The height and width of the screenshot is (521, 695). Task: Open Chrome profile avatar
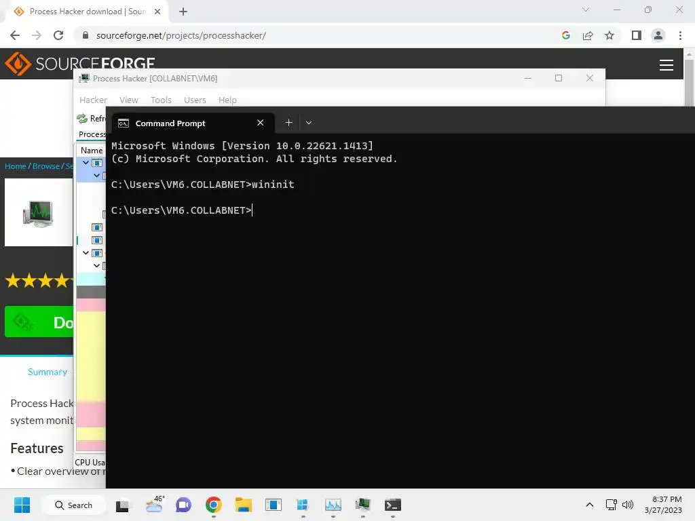pos(658,35)
